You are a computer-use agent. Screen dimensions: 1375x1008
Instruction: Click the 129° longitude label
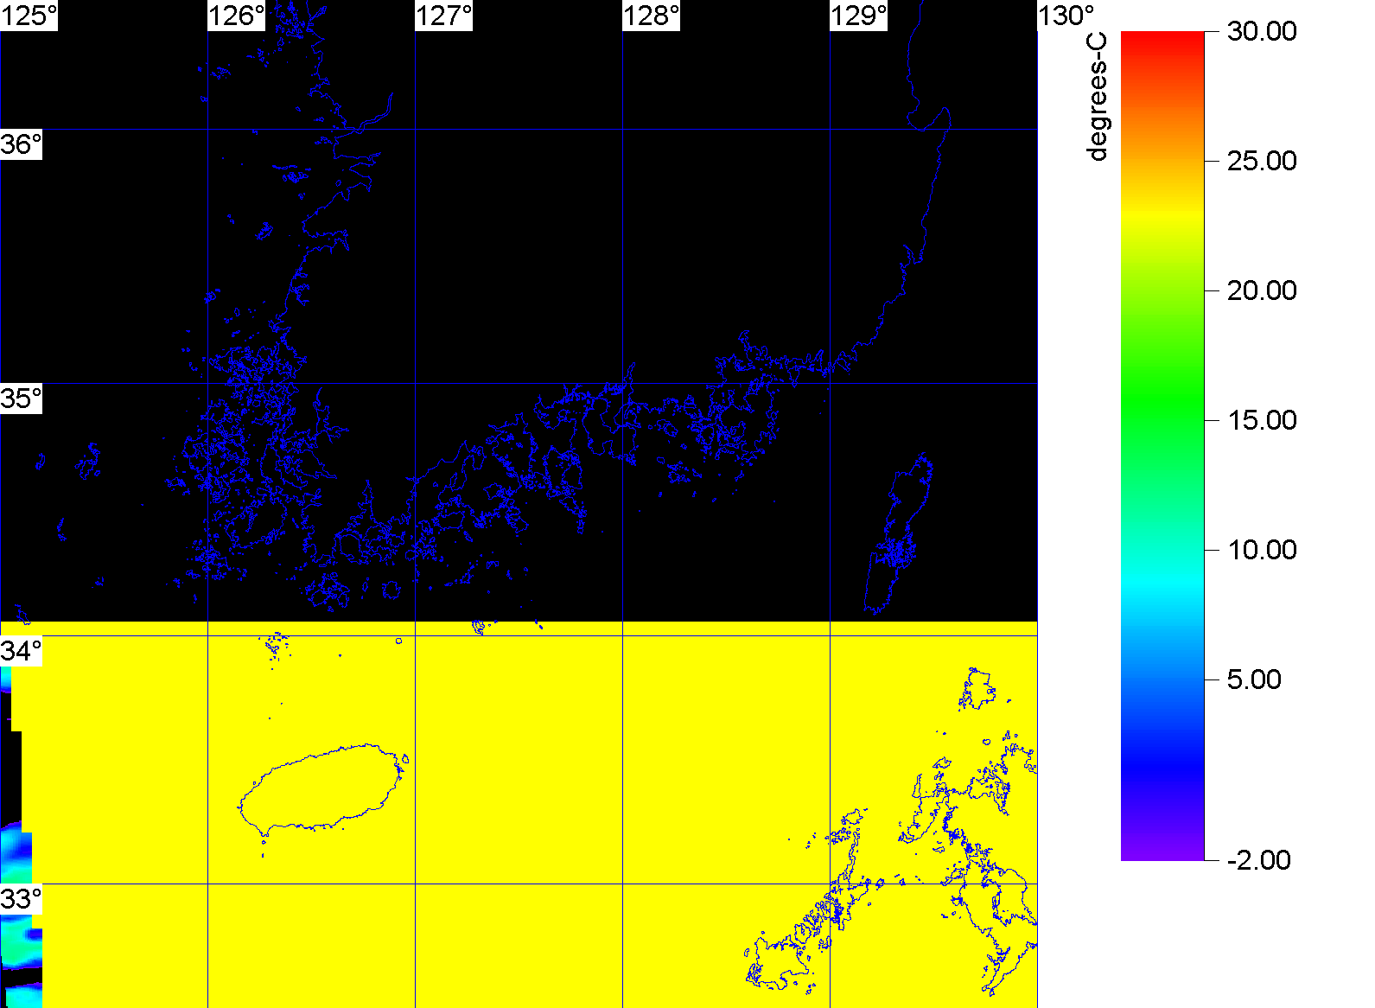[x=859, y=16]
